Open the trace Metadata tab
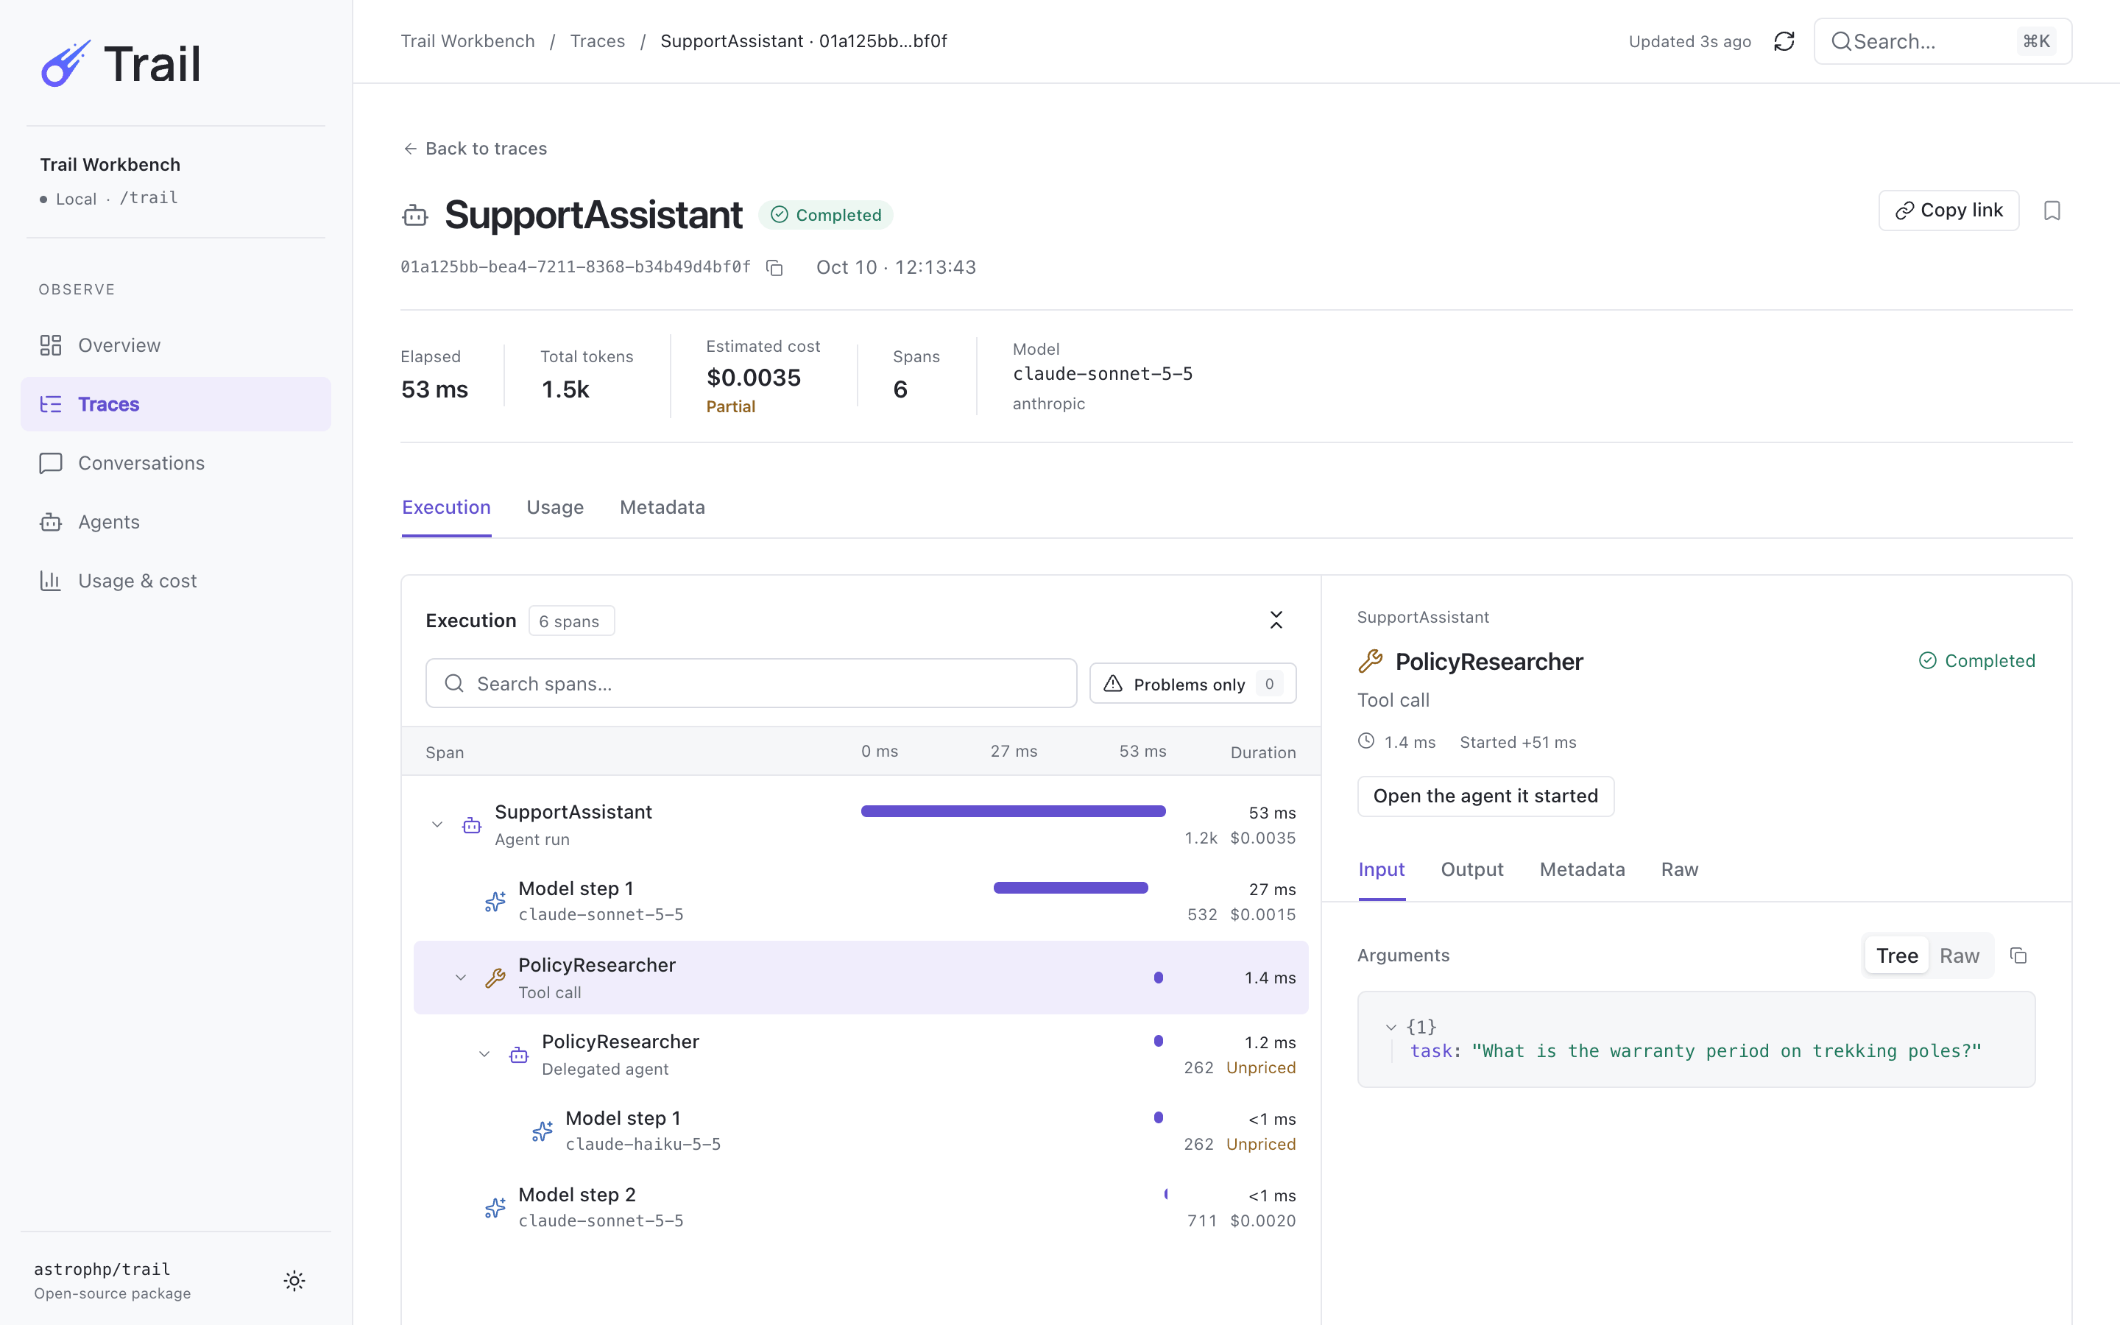The image size is (2120, 1325). 662,507
